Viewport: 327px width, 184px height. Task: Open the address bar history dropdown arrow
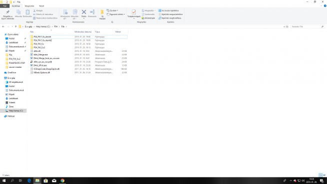tap(284, 26)
